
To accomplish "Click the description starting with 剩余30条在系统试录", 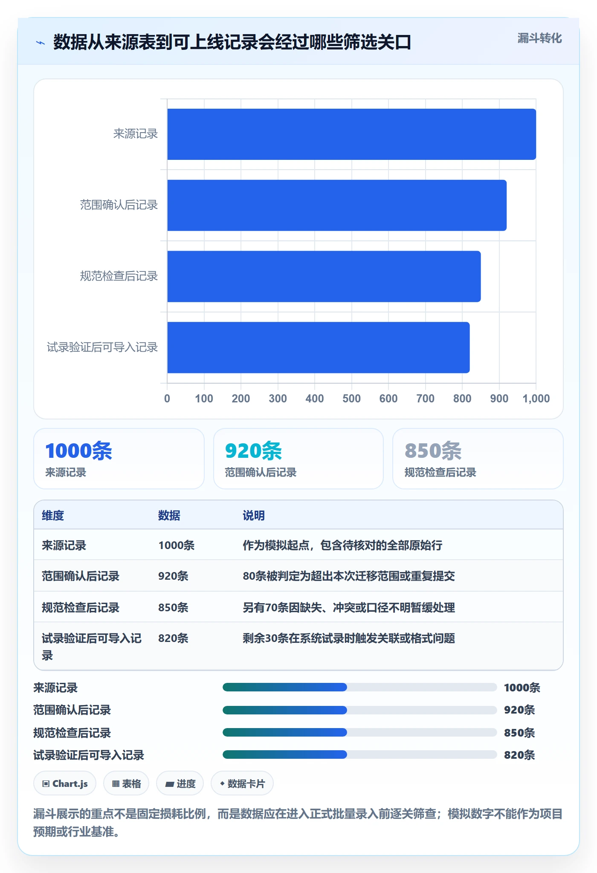I will [349, 638].
